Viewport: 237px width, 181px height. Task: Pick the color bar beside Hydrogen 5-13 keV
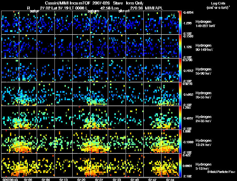pyautogui.click(x=180, y=165)
